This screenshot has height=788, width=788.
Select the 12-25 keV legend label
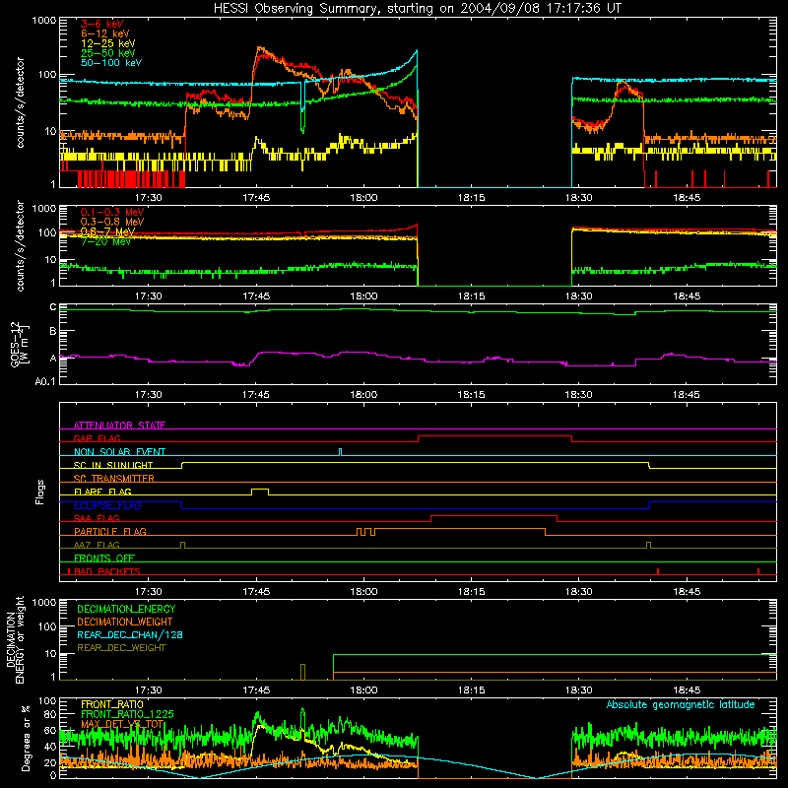pos(108,43)
